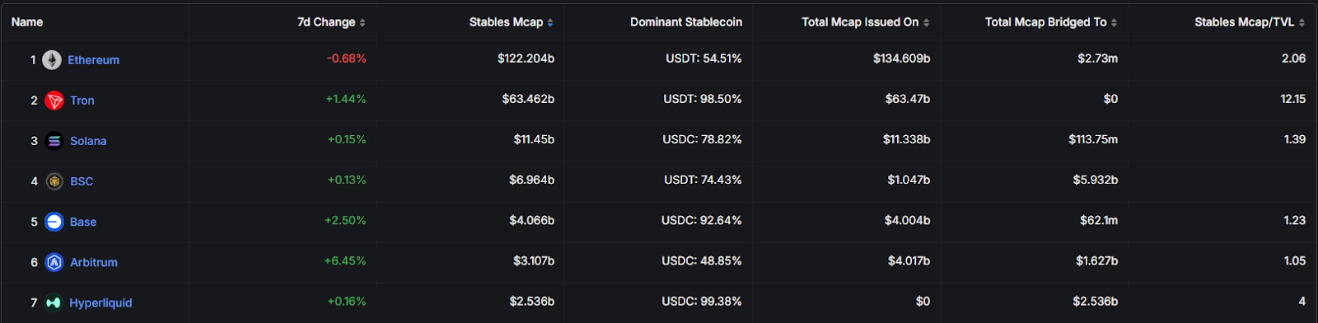Click USDT: 74.43% dominant stablecoin cell
The height and width of the screenshot is (323, 1318).
coord(703,180)
